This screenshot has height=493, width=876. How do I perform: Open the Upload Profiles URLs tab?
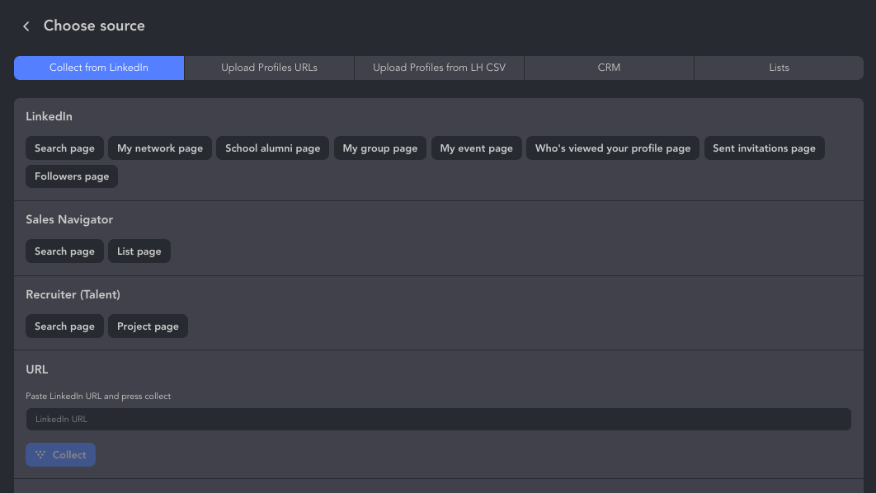(269, 68)
